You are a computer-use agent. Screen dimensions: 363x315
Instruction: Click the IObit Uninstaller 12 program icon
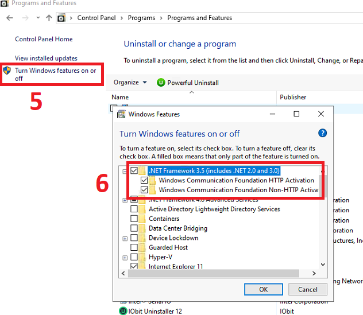tap(123, 311)
